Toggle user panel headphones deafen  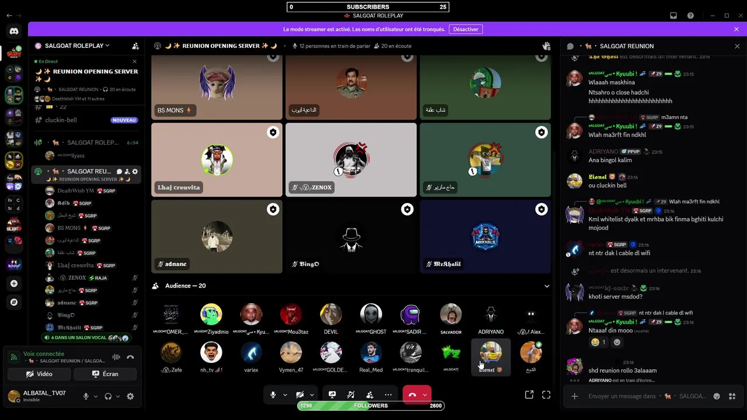pos(108,397)
